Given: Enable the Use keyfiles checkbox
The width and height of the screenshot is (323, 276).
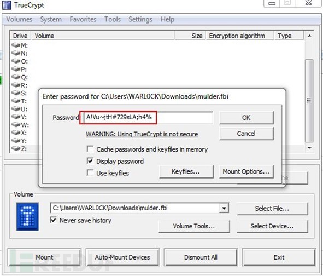Looking at the screenshot, I should [x=90, y=173].
